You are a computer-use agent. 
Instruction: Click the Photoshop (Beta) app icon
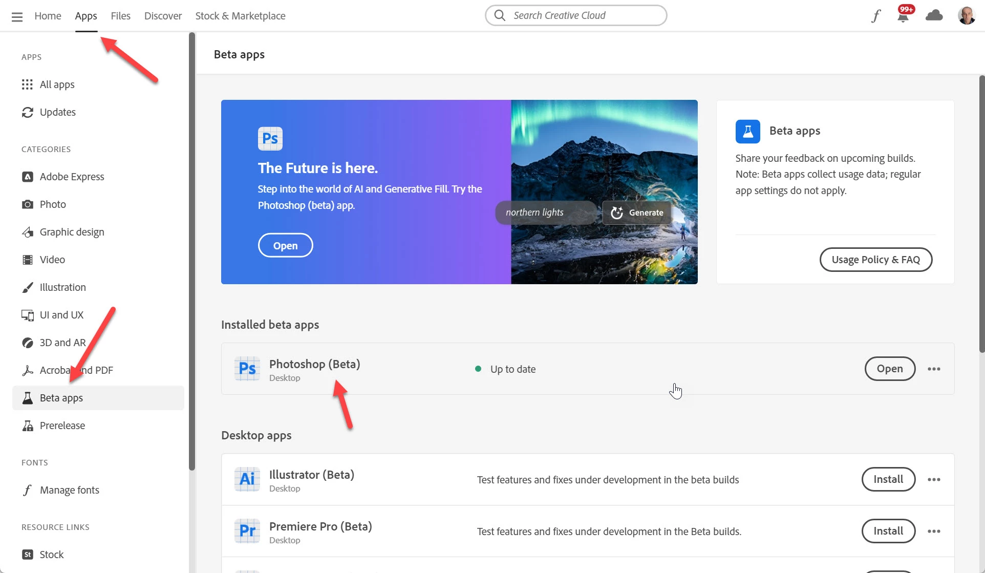(247, 369)
